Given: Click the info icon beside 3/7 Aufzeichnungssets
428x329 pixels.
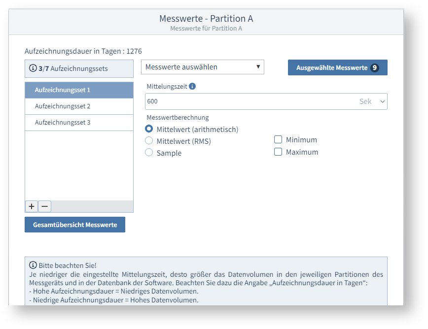Looking at the screenshot, I should click(33, 68).
